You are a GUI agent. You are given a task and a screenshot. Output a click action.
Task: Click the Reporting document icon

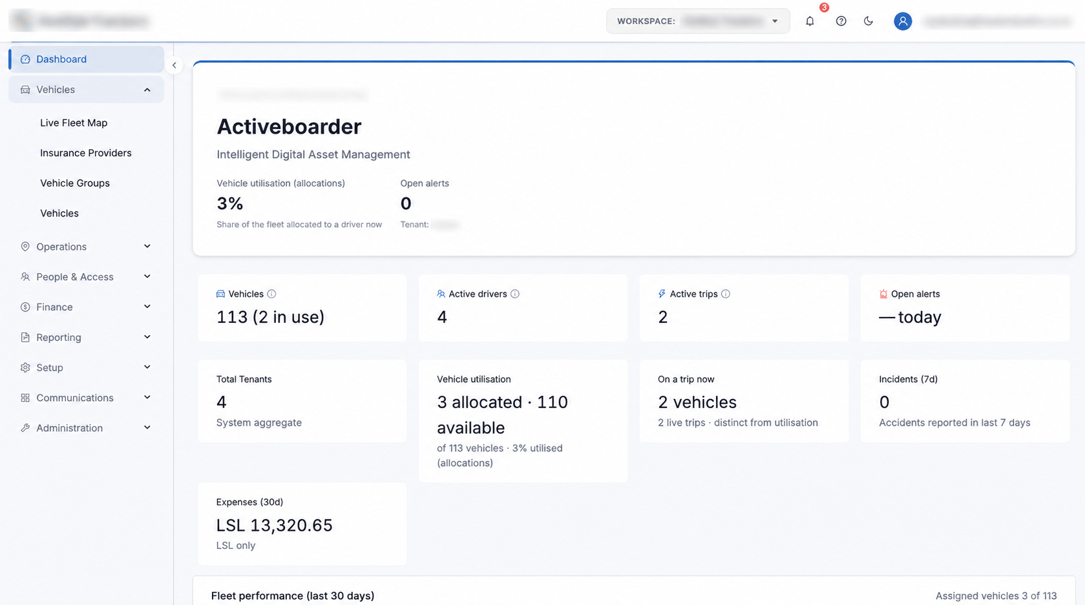[25, 338]
